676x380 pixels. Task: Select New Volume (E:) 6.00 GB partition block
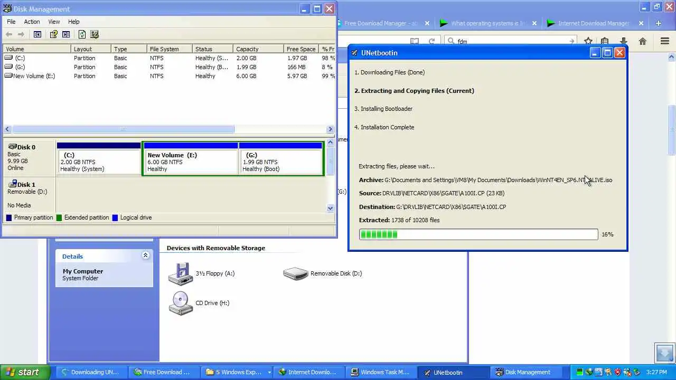click(x=191, y=158)
